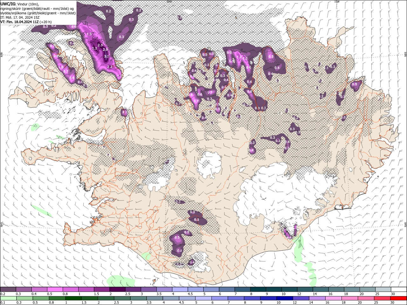This screenshot has width=407, height=305.
Task: Click the 'slydda/snjókoma' legend description line
Action: tap(38, 13)
